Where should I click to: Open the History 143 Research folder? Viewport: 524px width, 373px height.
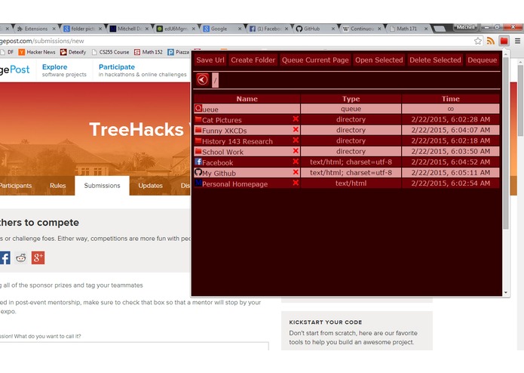(237, 141)
